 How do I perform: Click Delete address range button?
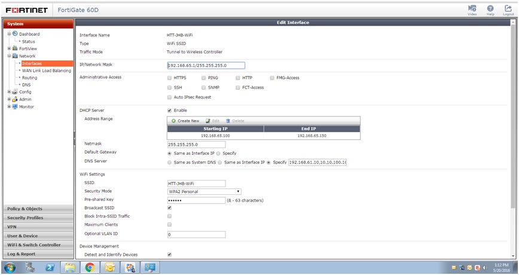(235, 121)
